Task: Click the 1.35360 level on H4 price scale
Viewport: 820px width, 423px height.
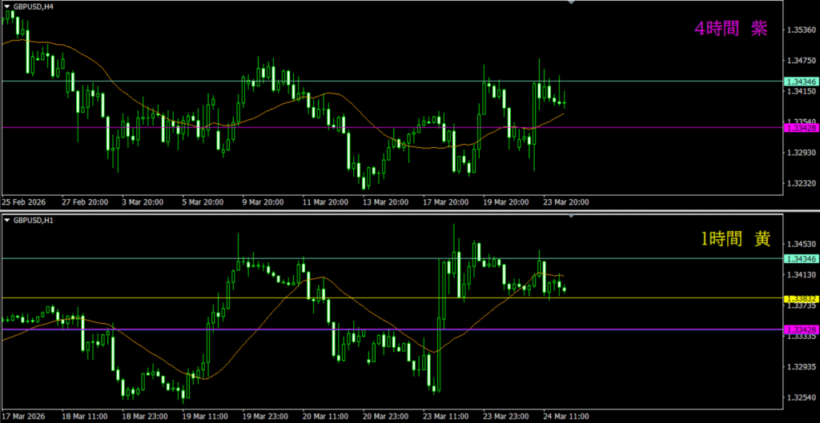Action: [x=801, y=30]
